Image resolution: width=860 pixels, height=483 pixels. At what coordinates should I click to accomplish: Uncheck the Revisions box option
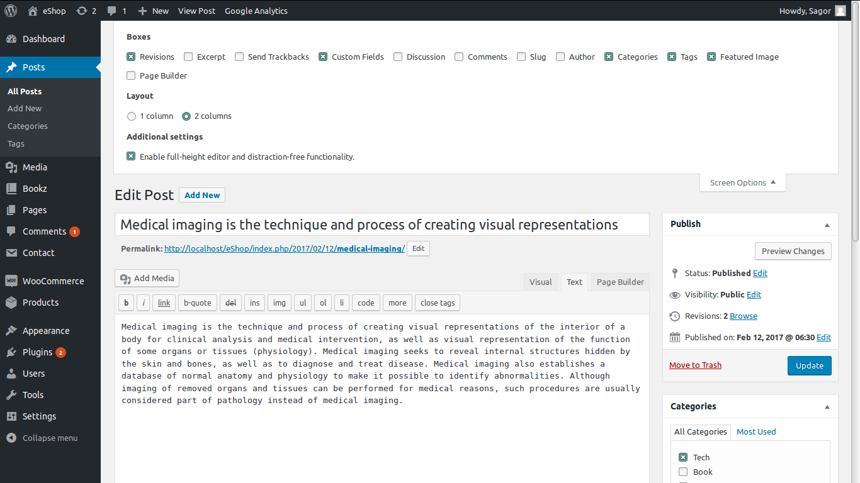pyautogui.click(x=131, y=57)
